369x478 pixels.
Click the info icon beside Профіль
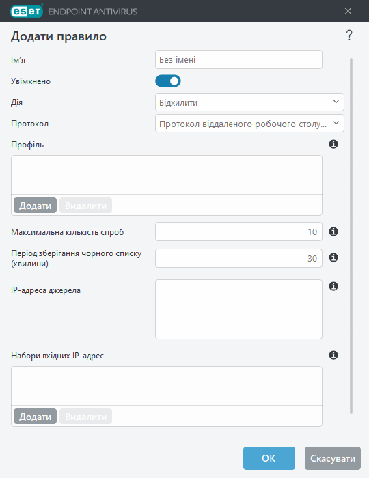click(333, 144)
